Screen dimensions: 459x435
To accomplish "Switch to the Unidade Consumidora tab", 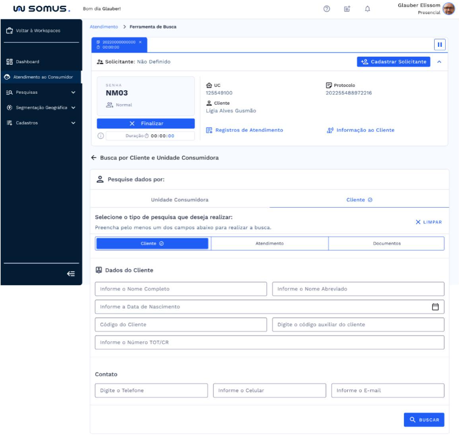I will point(180,200).
